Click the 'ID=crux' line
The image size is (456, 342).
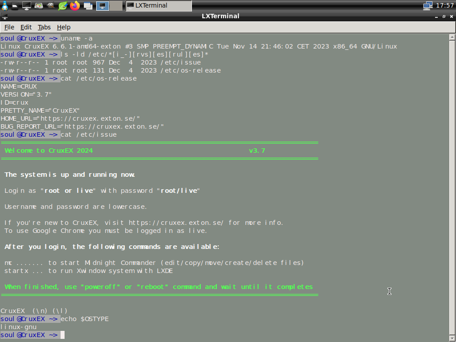[x=15, y=103]
